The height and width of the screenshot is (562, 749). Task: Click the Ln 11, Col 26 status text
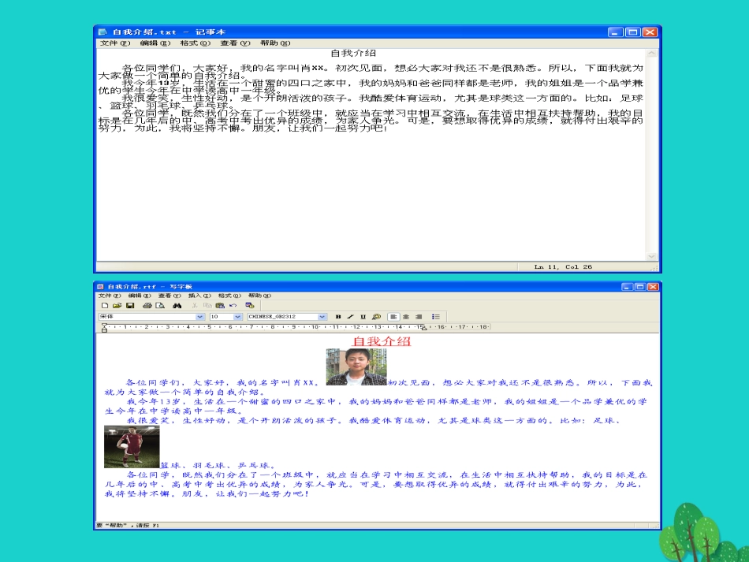point(563,267)
